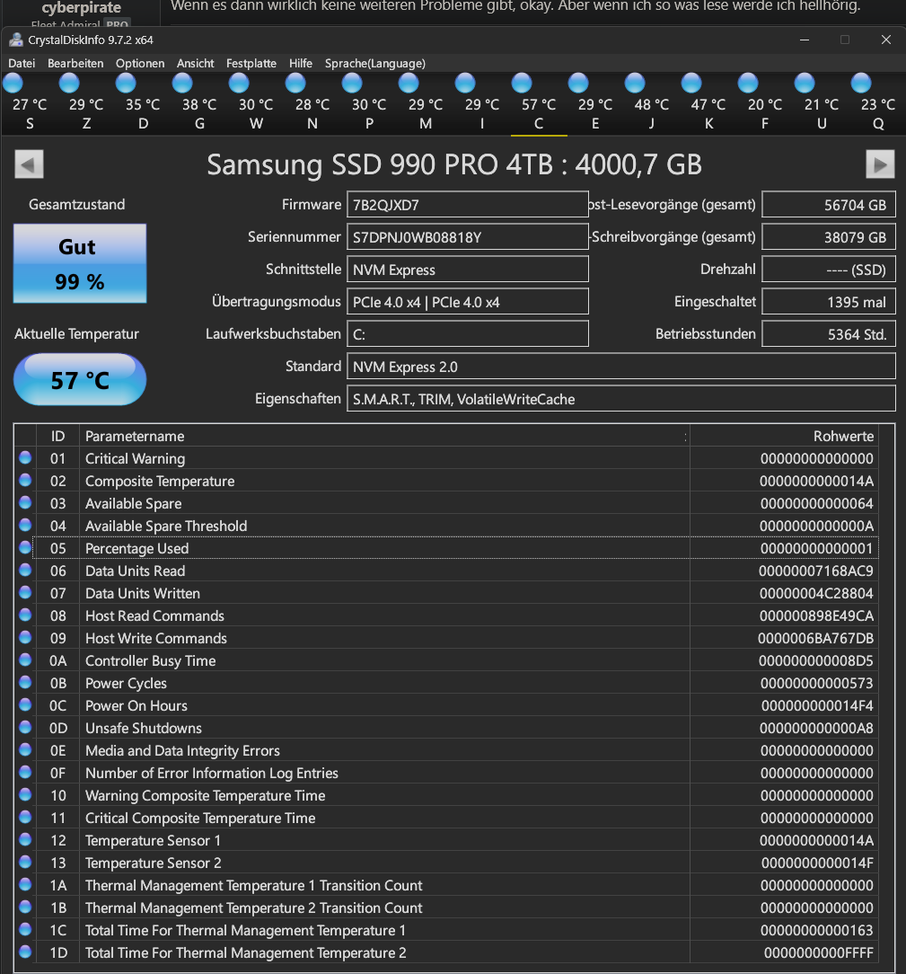This screenshot has height=974, width=906.
Task: Open the Festplatte menu
Action: click(251, 64)
